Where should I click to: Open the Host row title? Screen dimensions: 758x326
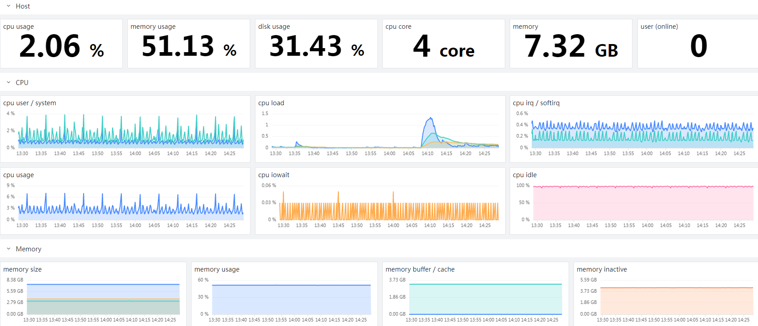[23, 6]
